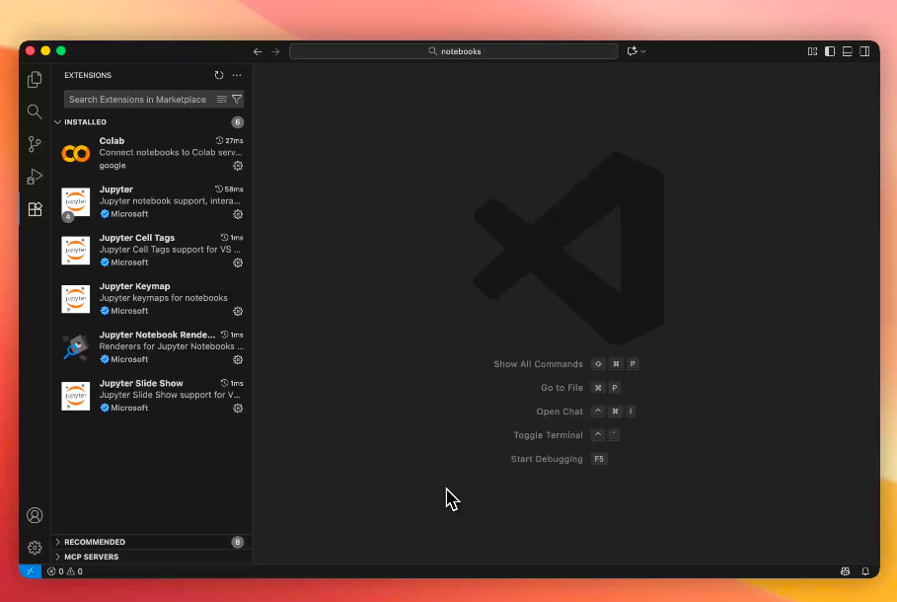
Task: Toggle the bottom panel visibility
Action: point(847,51)
